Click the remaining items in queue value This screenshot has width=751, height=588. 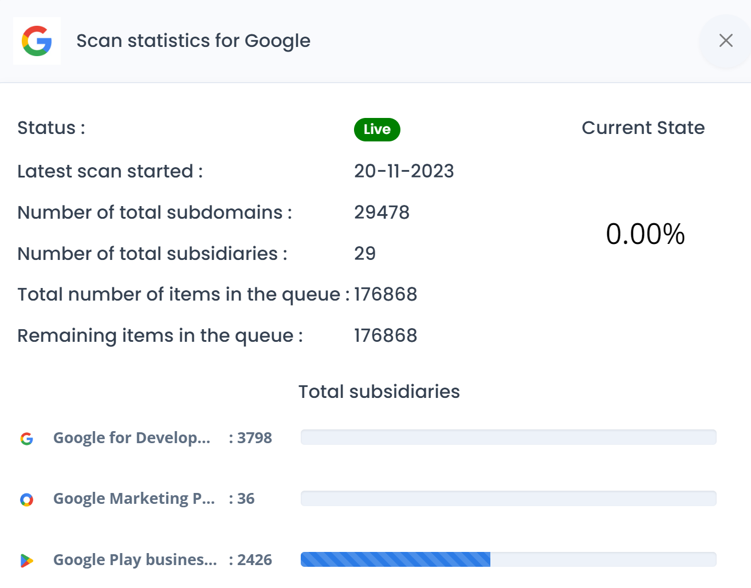pos(386,336)
